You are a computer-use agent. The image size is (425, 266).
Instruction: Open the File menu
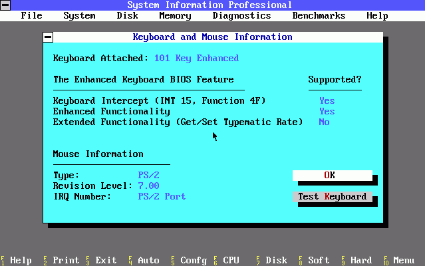tap(31, 15)
